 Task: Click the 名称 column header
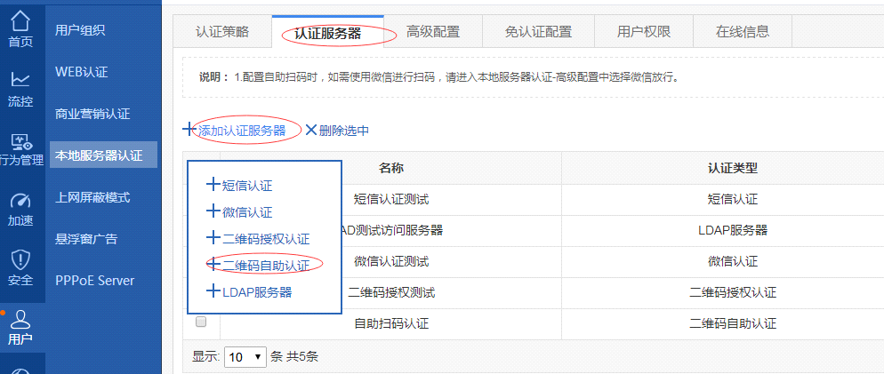391,167
